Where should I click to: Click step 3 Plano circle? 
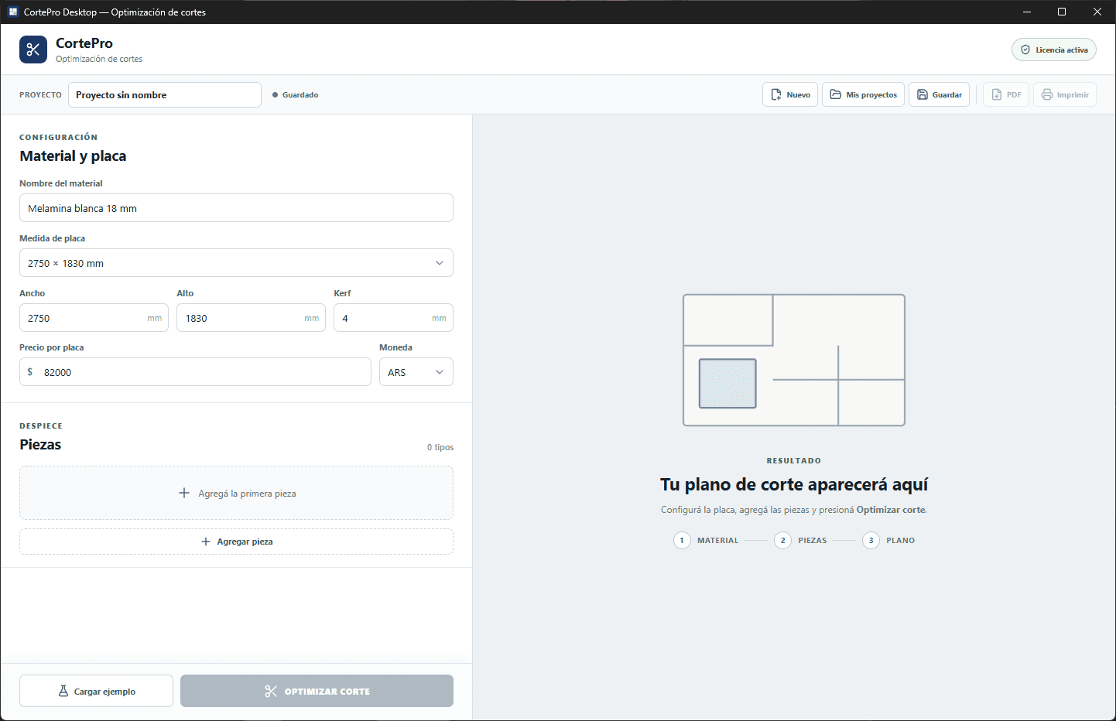pyautogui.click(x=871, y=540)
